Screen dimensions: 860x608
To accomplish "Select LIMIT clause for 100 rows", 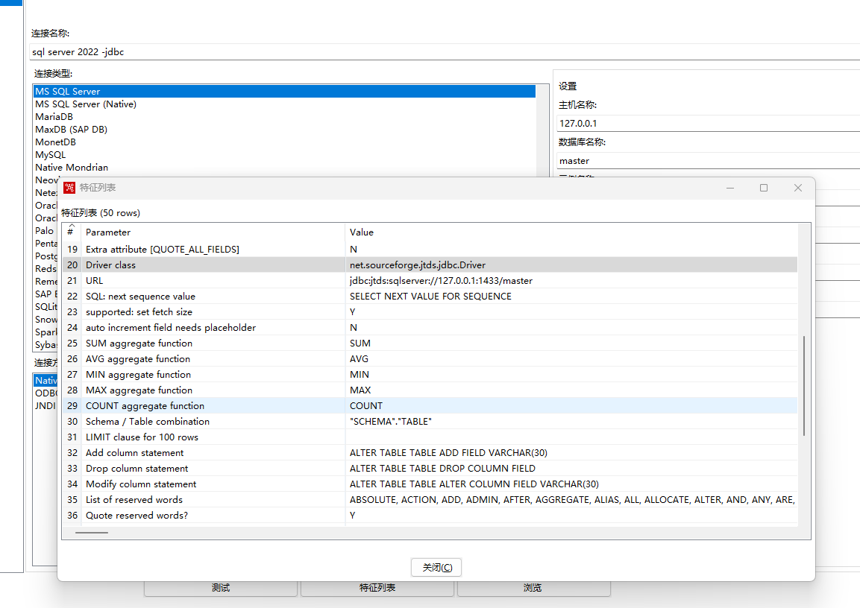I will click(430, 437).
